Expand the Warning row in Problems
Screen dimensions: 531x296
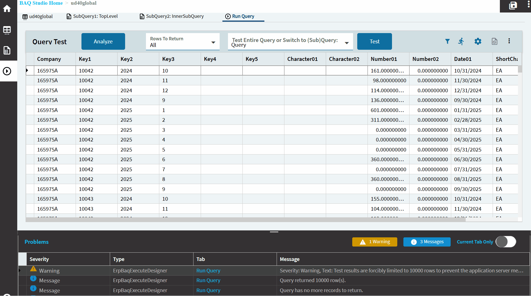20,270
